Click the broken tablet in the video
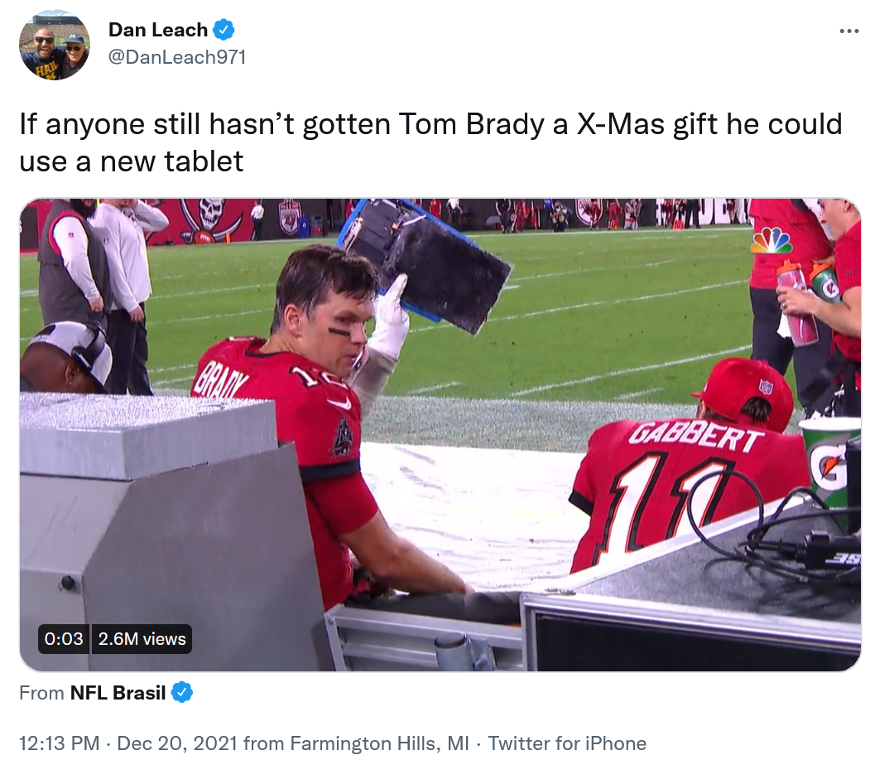 pyautogui.click(x=425, y=264)
